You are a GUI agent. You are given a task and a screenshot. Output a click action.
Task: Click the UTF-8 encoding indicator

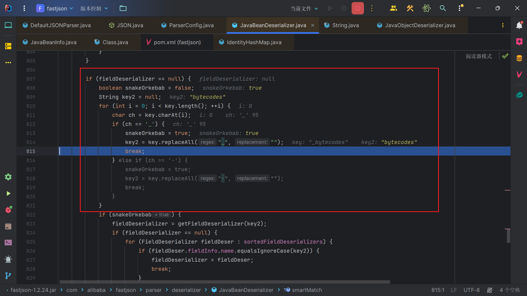tap(472, 290)
